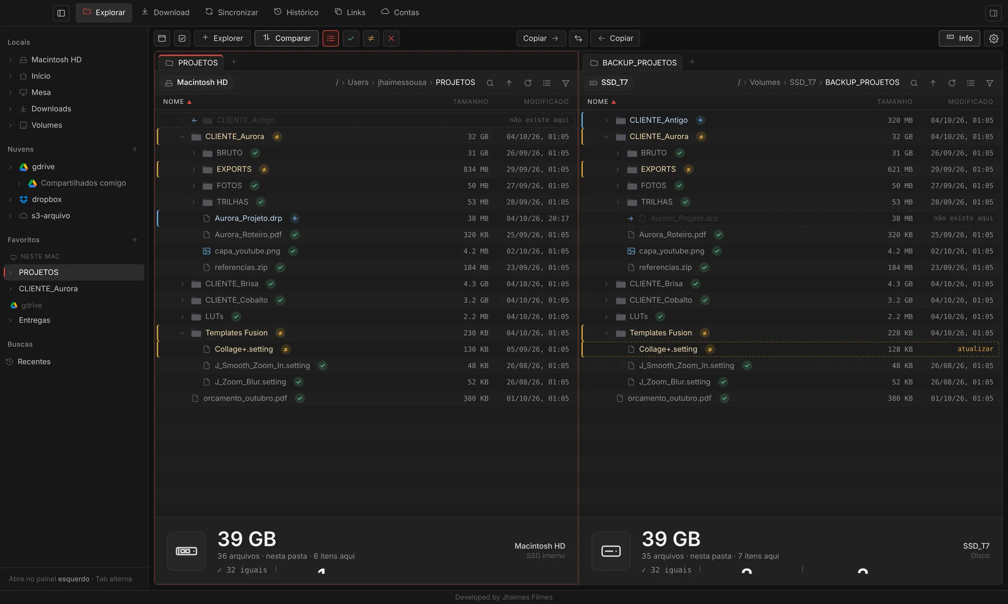
Task: Expand the gdrive cloud in sidebar
Action: point(10,167)
